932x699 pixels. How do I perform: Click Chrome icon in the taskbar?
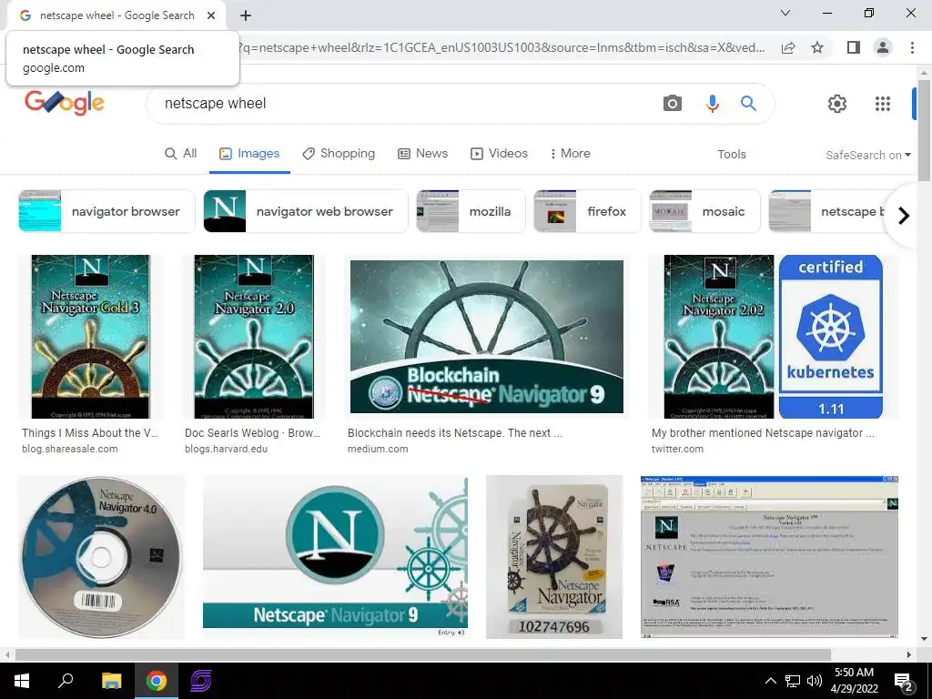click(x=157, y=681)
